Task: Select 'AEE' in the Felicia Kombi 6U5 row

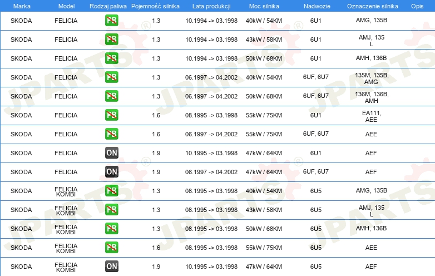Action: pos(371,248)
